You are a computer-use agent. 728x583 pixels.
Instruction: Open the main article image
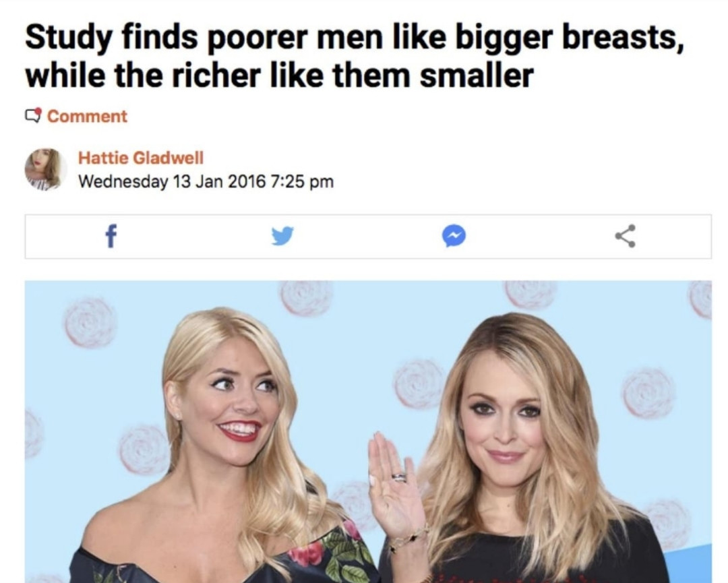(x=368, y=431)
